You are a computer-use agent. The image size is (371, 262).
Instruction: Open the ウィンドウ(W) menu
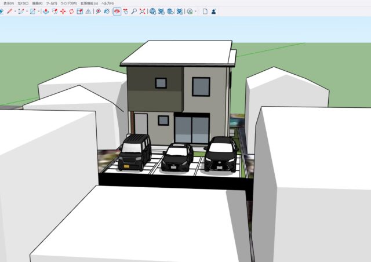click(68, 3)
